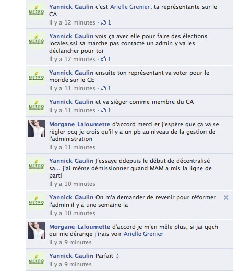Open Morgane Laloumette's name on 'je m'en mêle plus' comment
Screen dimensions: 252x271
click(79, 227)
